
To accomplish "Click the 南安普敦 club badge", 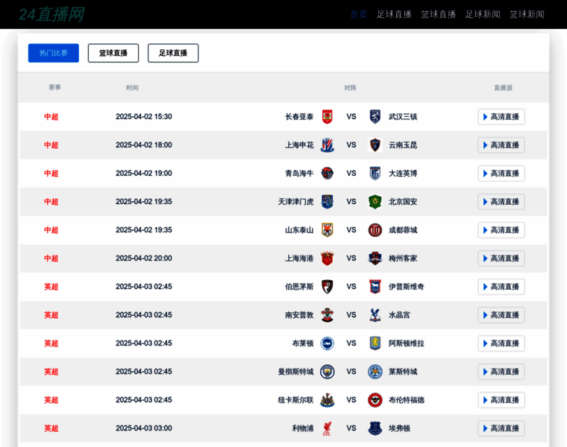I will click(x=328, y=315).
